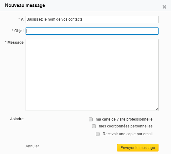Select the Recevoir une copie par email text
Image resolution: width=171 pixels, height=154 pixels.
point(128,134)
